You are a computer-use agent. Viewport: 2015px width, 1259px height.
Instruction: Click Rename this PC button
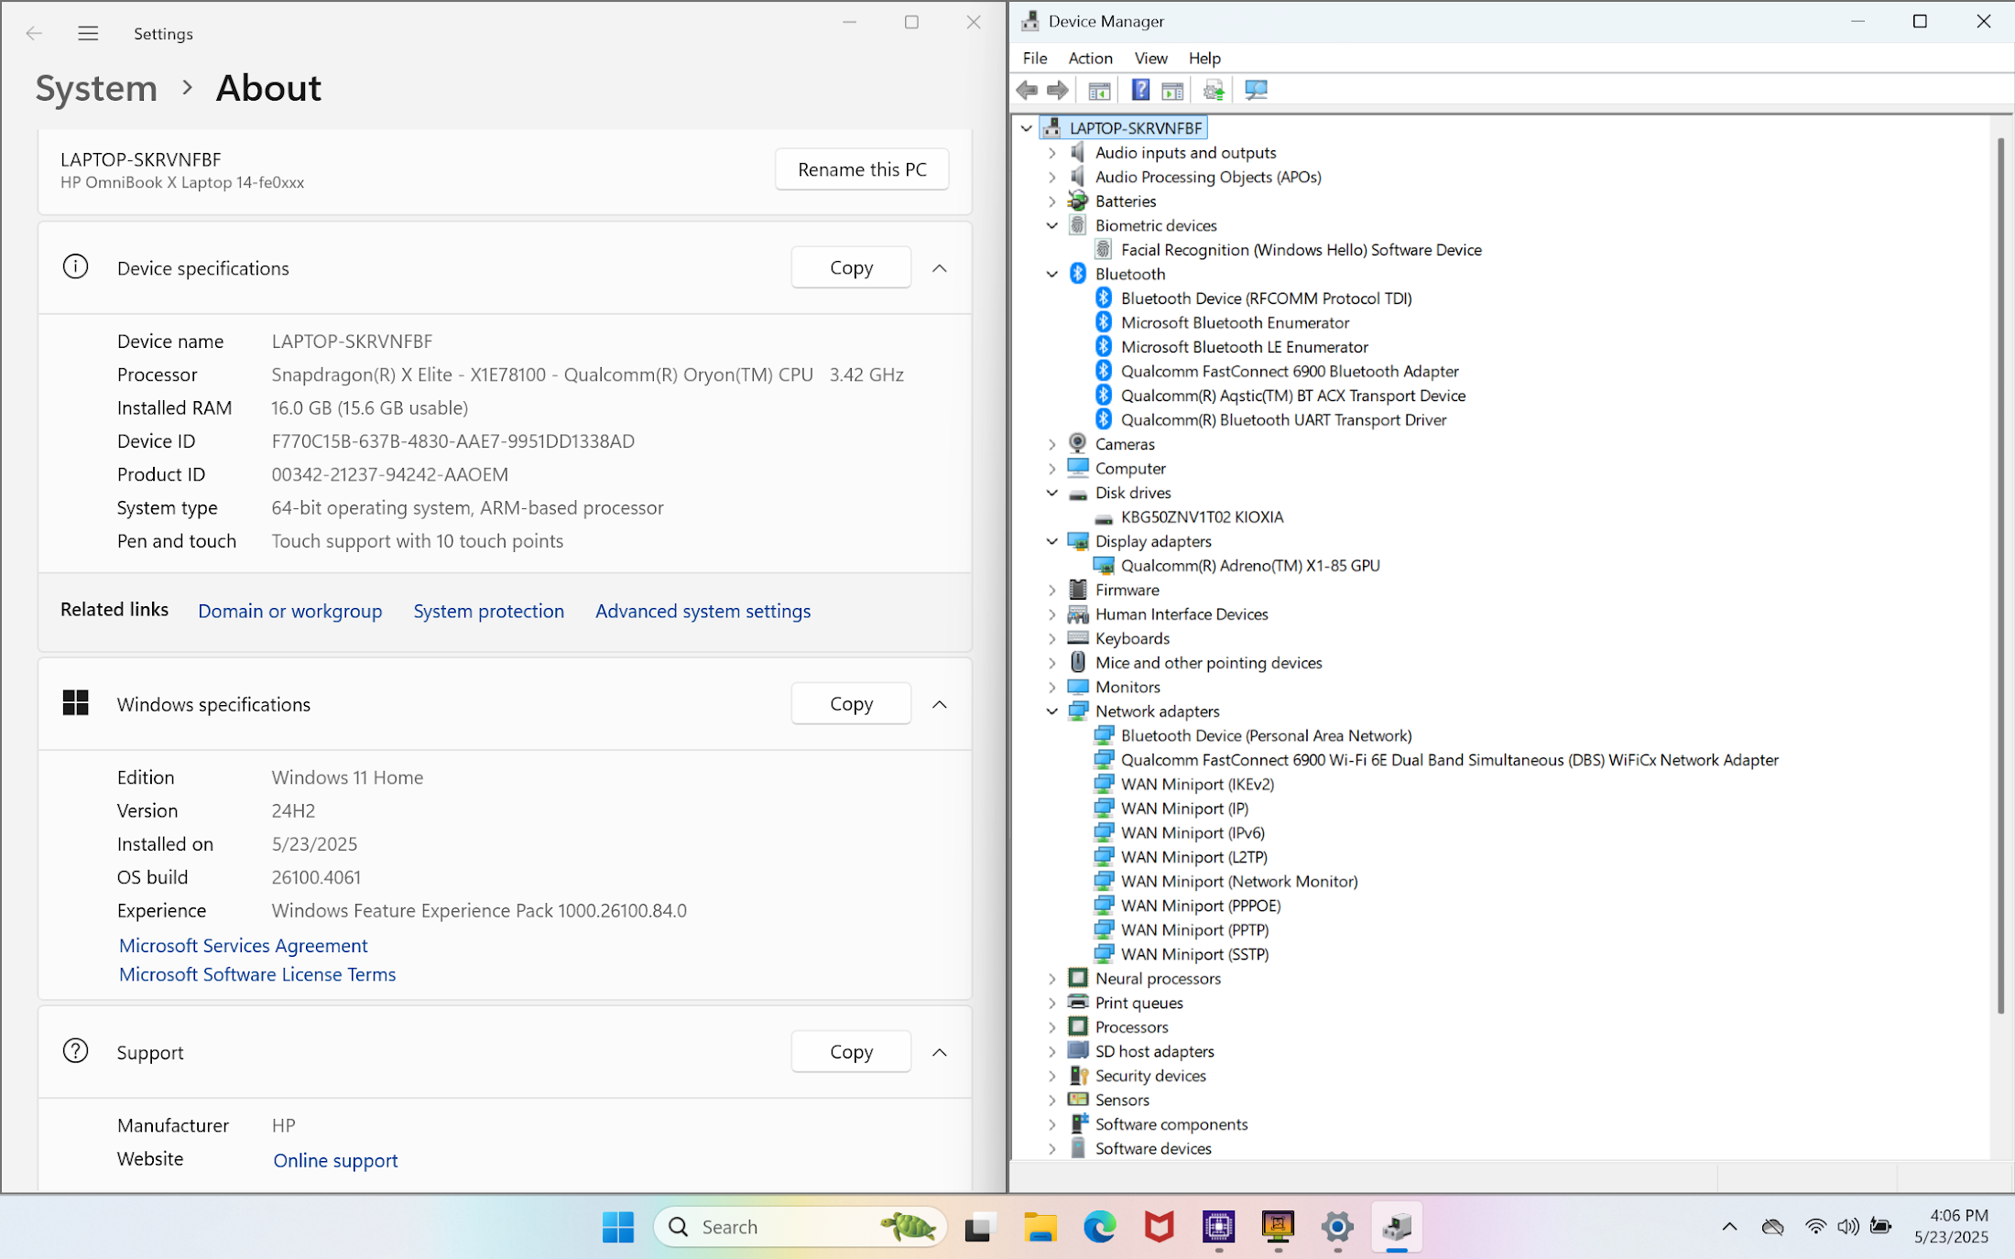[x=862, y=169]
